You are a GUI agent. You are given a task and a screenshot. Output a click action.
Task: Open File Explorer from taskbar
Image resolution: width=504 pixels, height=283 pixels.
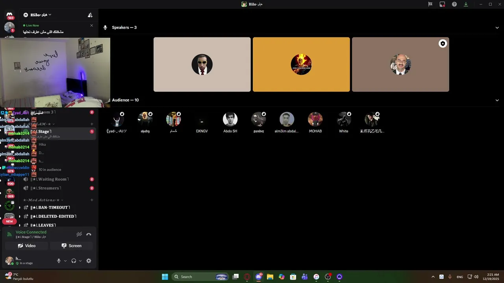270,277
